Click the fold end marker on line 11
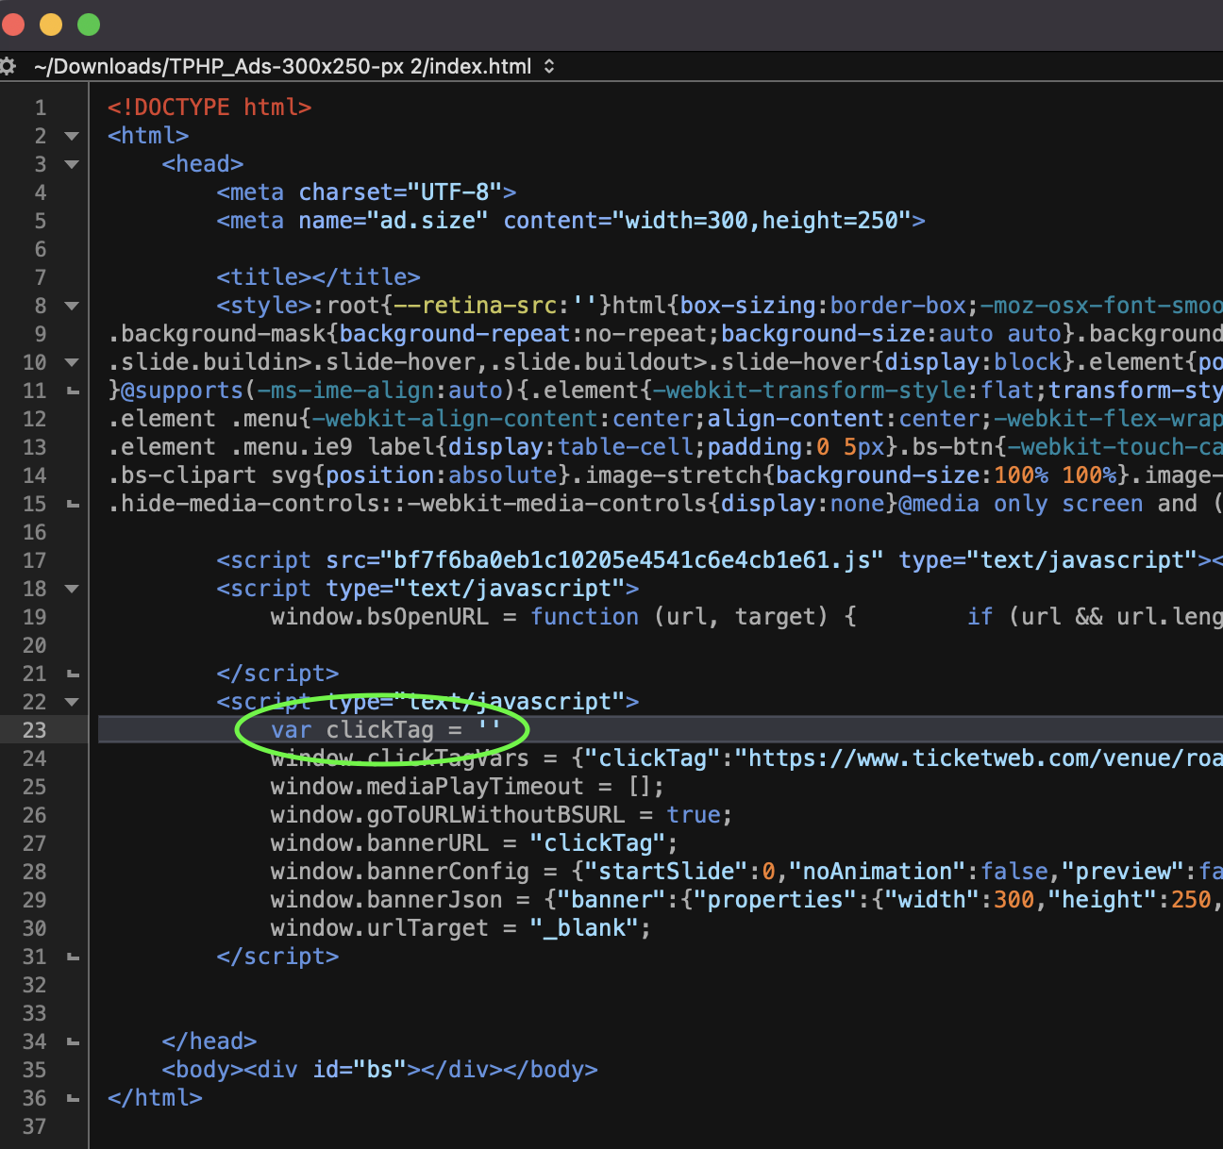This screenshot has width=1223, height=1149. click(x=73, y=391)
